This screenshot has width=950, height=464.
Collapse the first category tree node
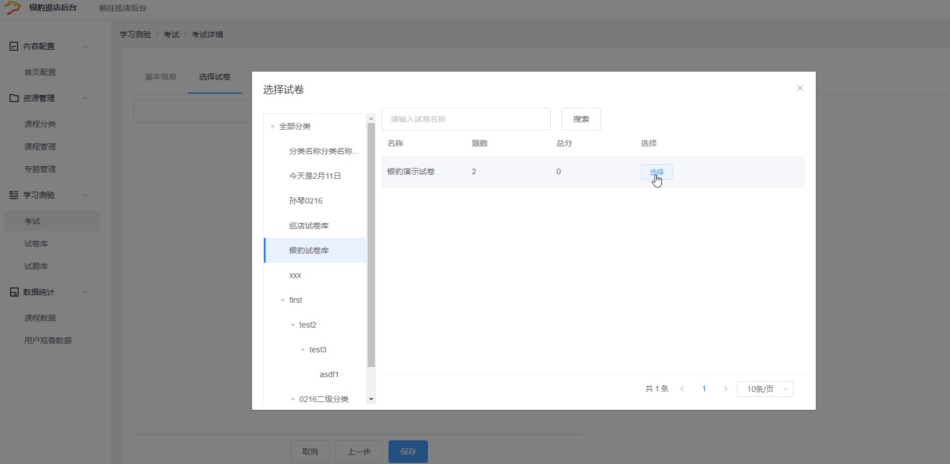(283, 301)
